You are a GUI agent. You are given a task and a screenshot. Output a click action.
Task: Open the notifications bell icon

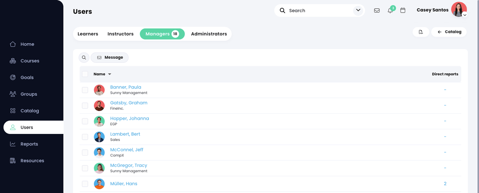pyautogui.click(x=390, y=11)
